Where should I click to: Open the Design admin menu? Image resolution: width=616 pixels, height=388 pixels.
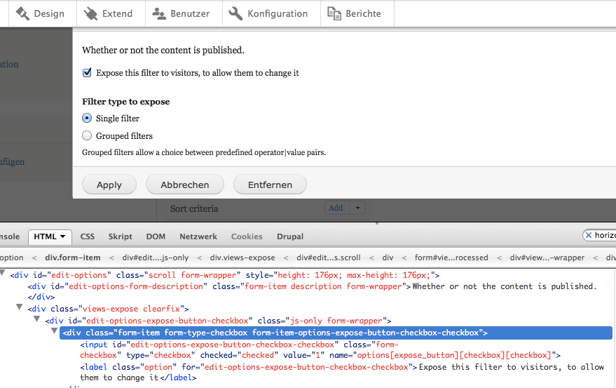click(40, 13)
